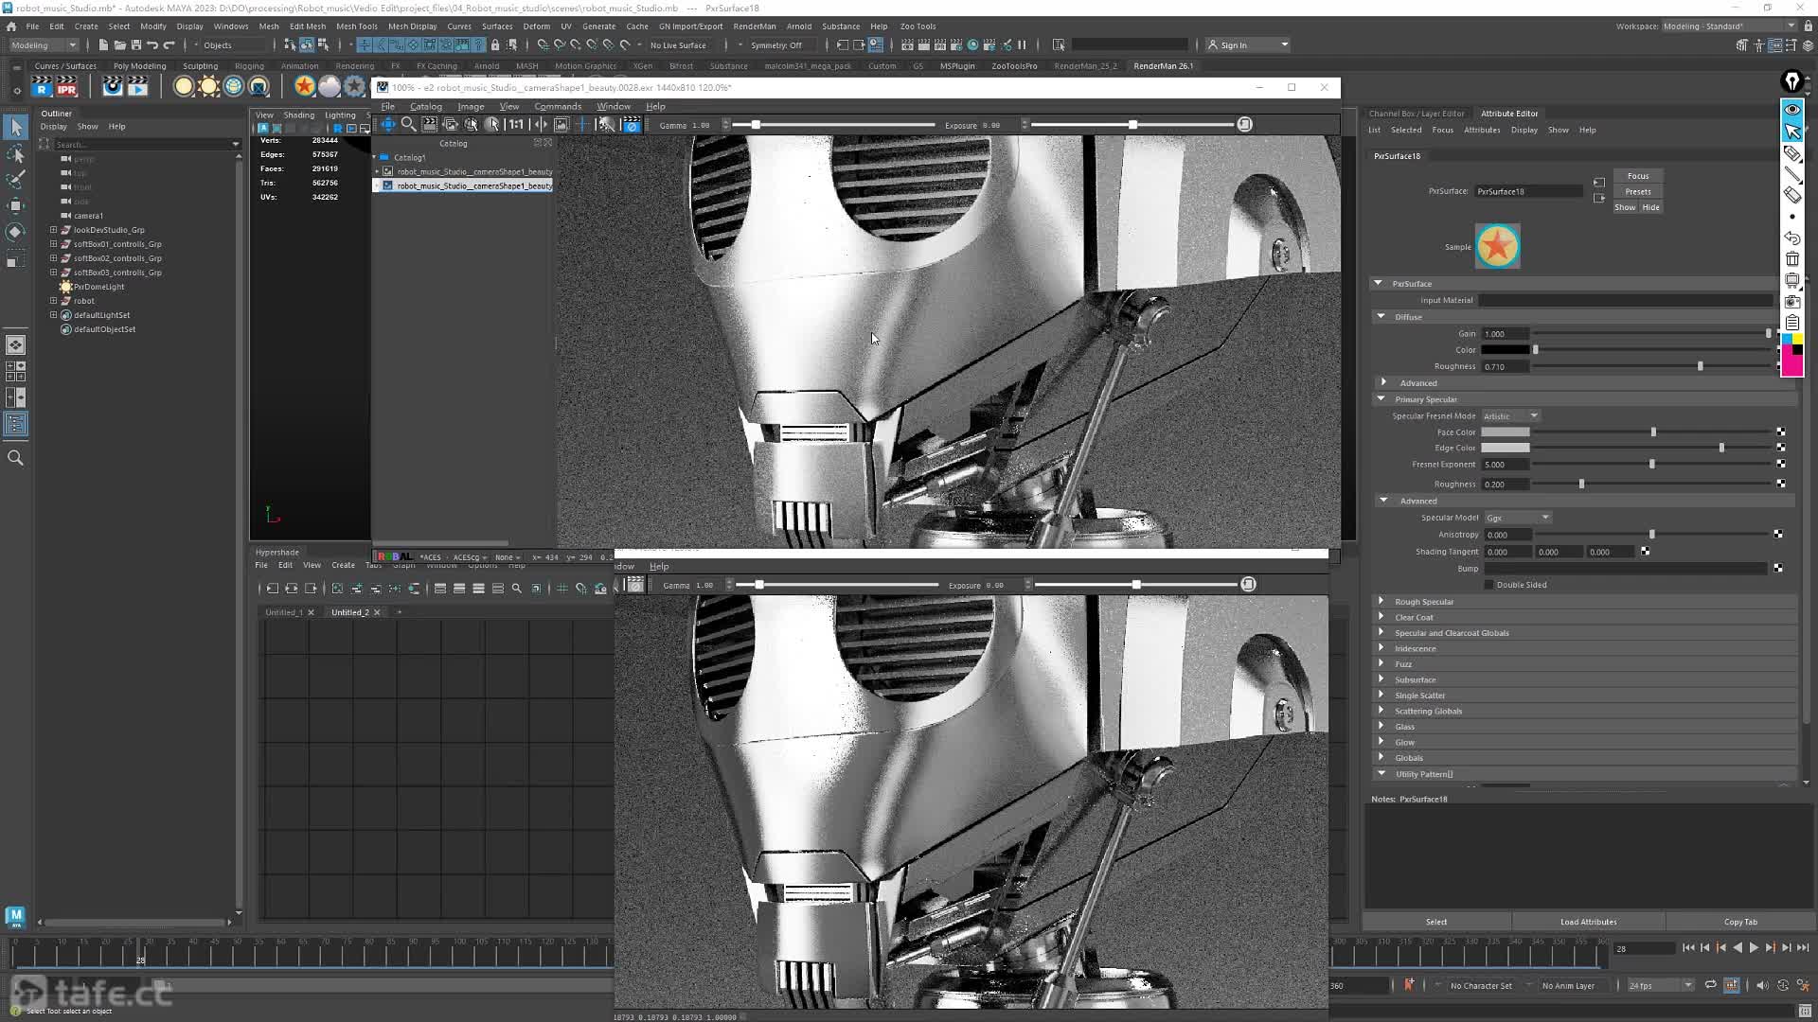Open the Specular Model Ggx dropdown
This screenshot has width=1818, height=1022.
(1518, 519)
